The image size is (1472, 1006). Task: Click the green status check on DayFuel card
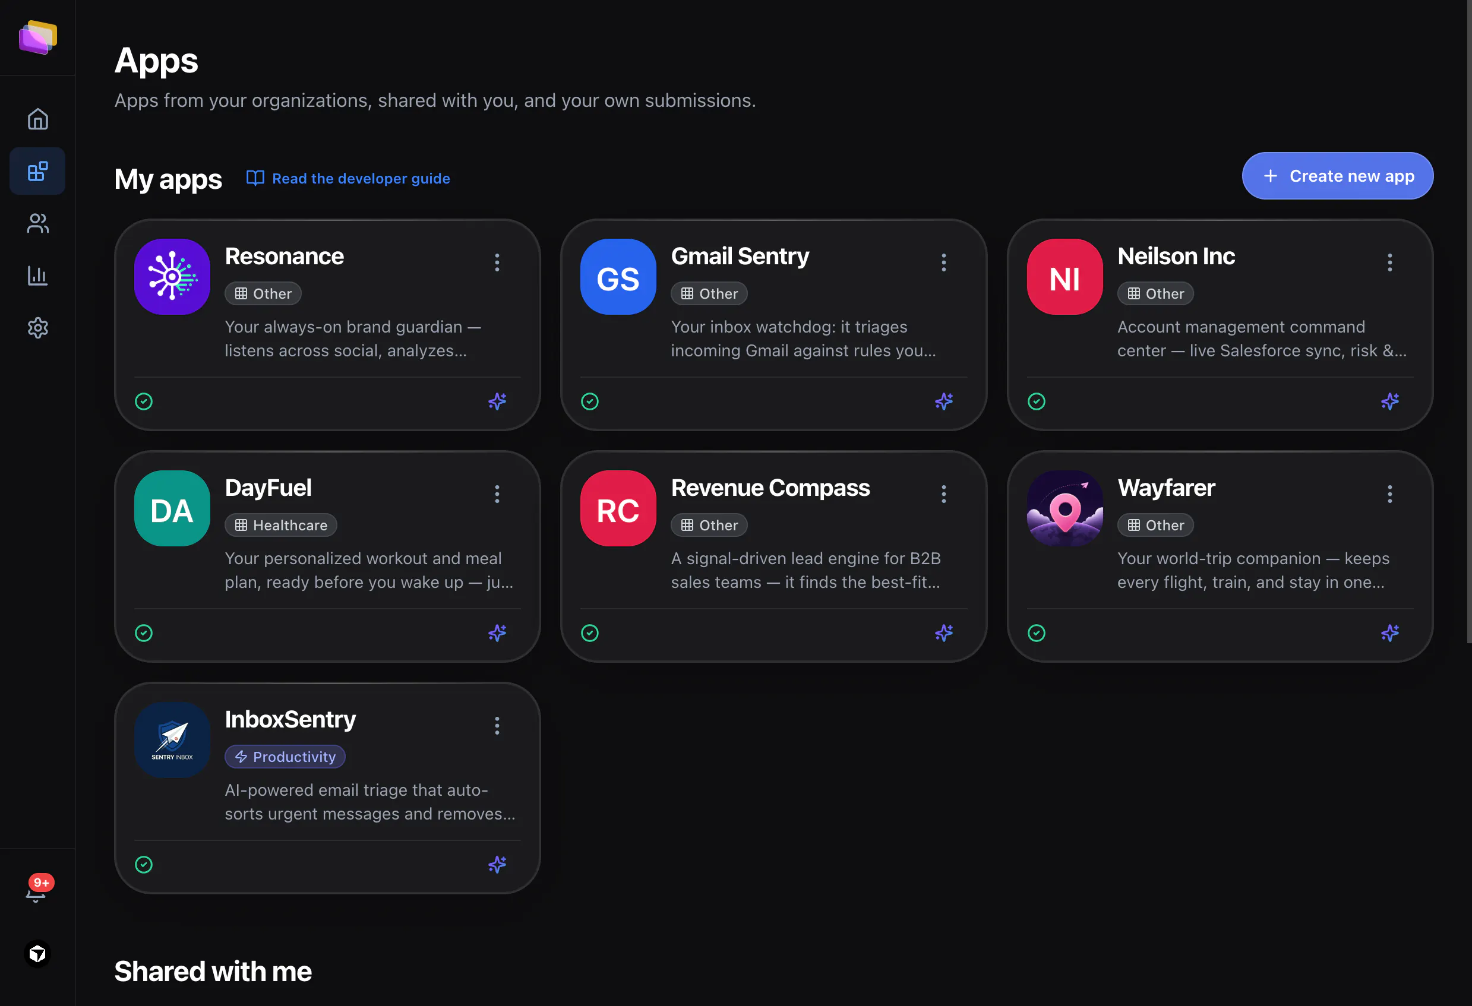(144, 633)
